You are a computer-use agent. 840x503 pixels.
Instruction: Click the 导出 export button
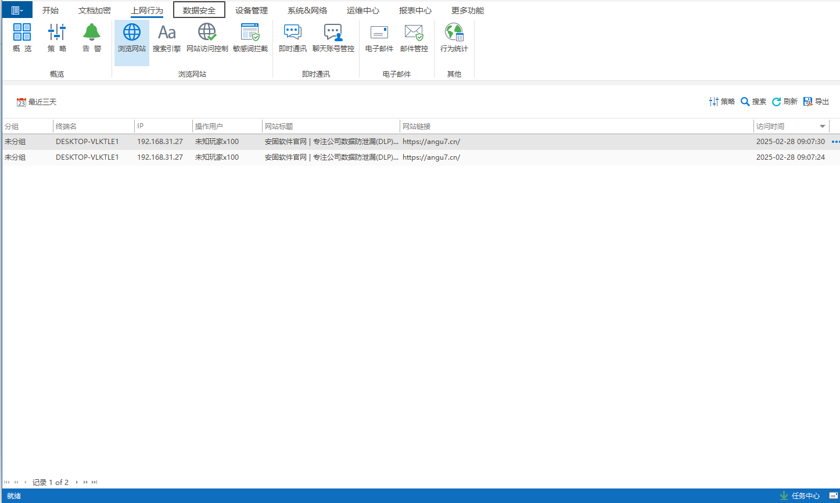816,102
